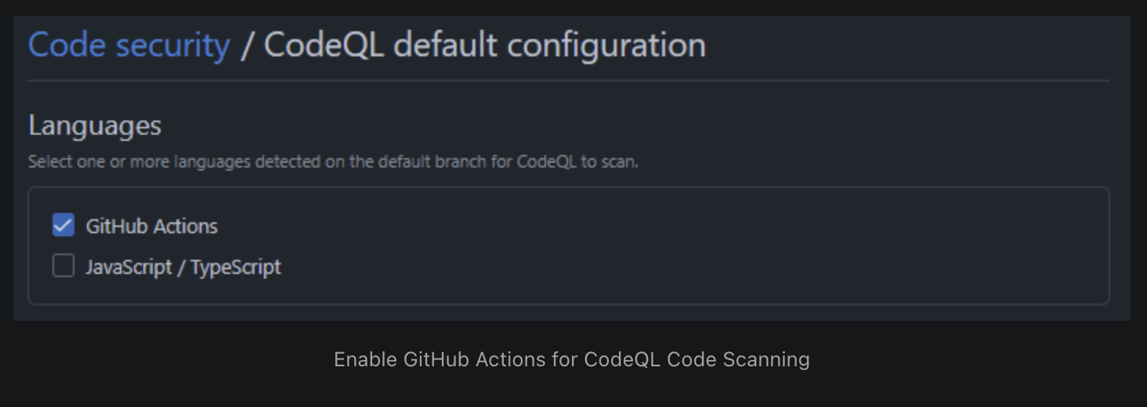1147x407 pixels.
Task: Click the bottom border of the languages box
Action: [569, 303]
